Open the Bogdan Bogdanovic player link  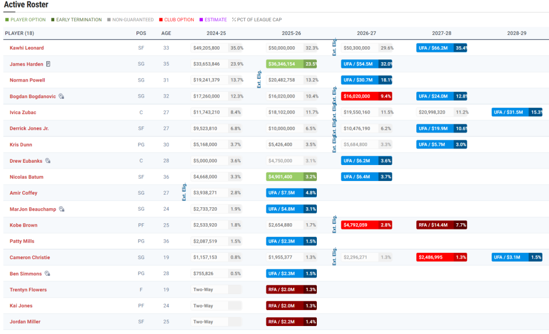click(x=33, y=96)
